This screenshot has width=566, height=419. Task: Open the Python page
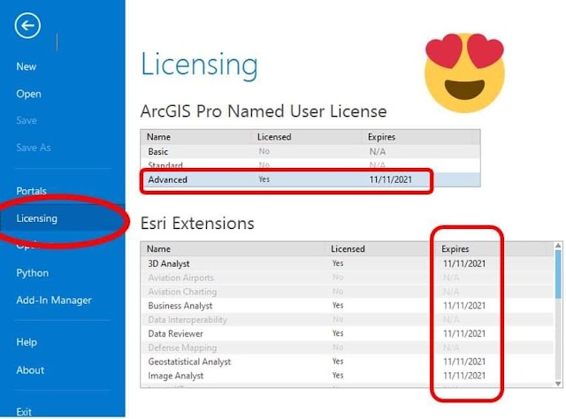[x=32, y=273]
